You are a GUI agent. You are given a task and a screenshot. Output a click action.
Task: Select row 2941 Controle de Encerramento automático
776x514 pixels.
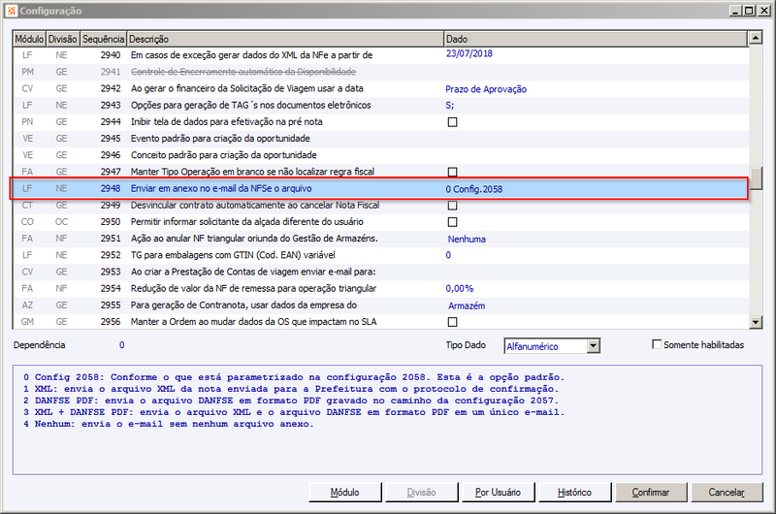point(380,72)
